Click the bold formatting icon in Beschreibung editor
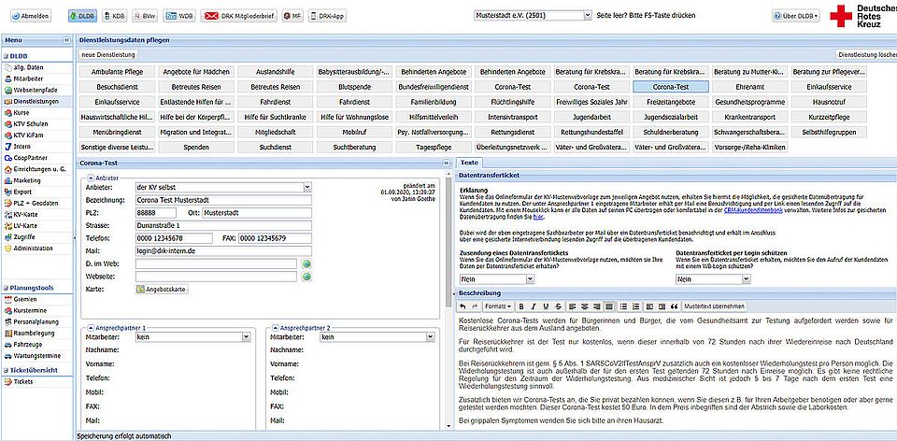This screenshot has width=897, height=441. coord(522,306)
